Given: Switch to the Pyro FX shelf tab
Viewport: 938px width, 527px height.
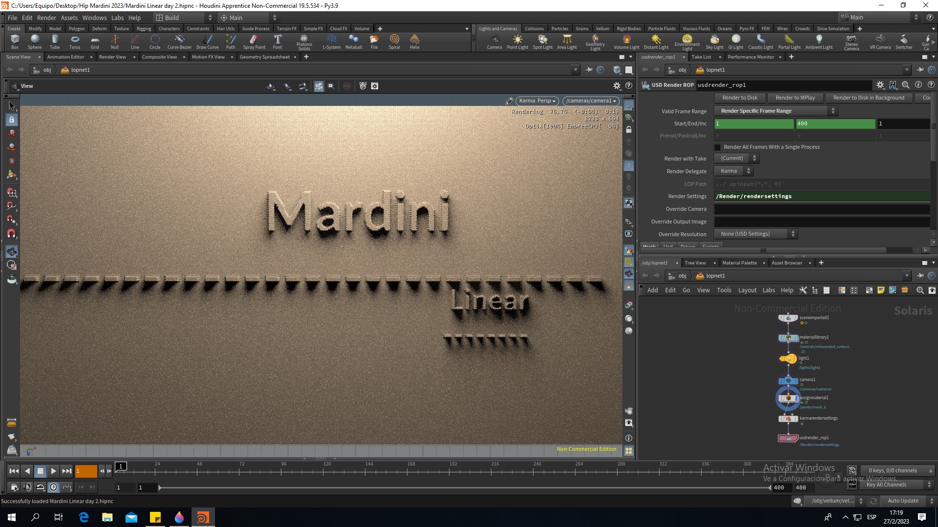Looking at the screenshot, I should tap(746, 29).
